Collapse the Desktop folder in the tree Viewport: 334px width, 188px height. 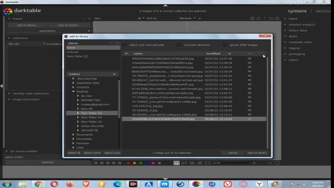coord(73,91)
